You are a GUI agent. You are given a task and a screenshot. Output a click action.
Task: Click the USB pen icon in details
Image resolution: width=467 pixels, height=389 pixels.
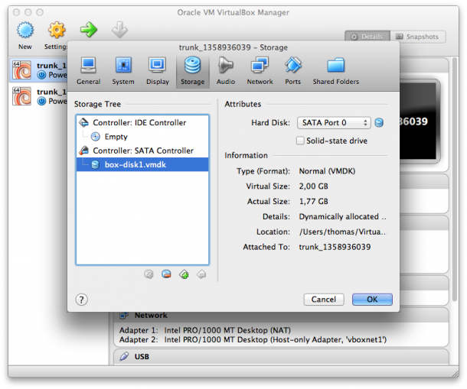(124, 356)
